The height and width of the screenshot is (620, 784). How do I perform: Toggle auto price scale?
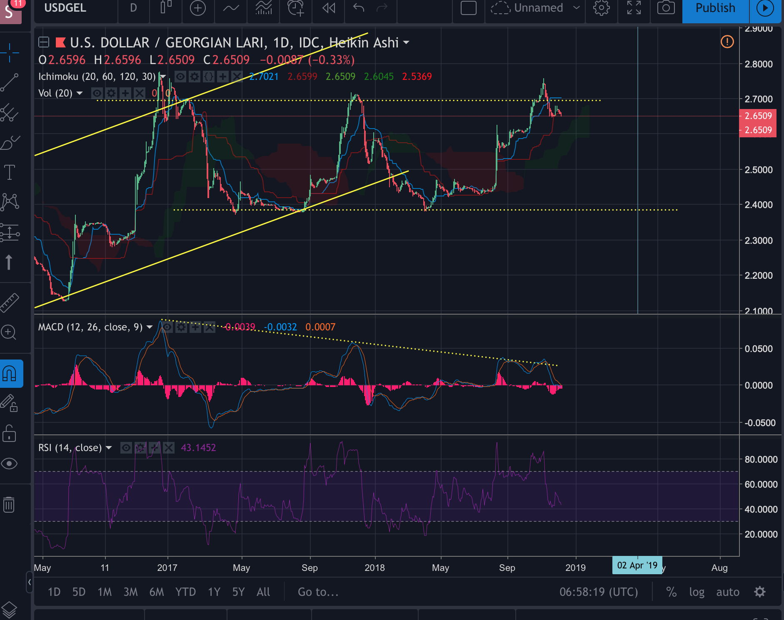(x=728, y=592)
